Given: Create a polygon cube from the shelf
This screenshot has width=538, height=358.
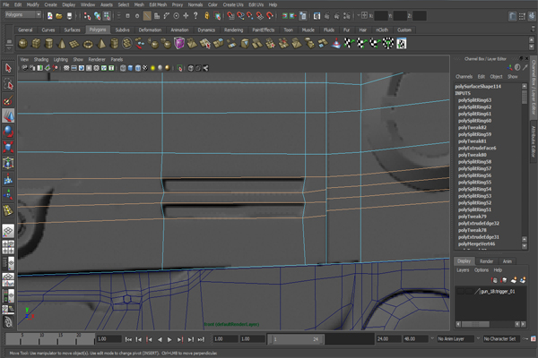Looking at the screenshot, I should point(36,44).
